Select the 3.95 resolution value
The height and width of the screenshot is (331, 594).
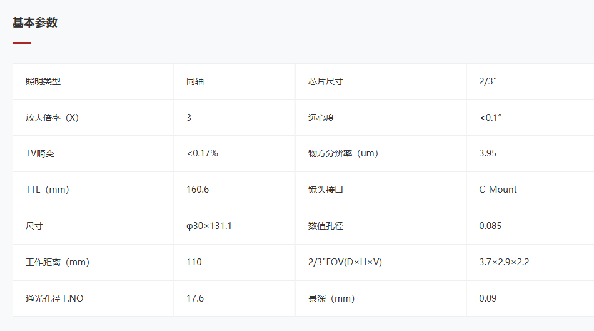(x=488, y=153)
